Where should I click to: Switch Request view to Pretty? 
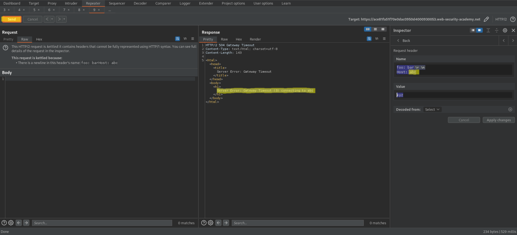(x=8, y=39)
